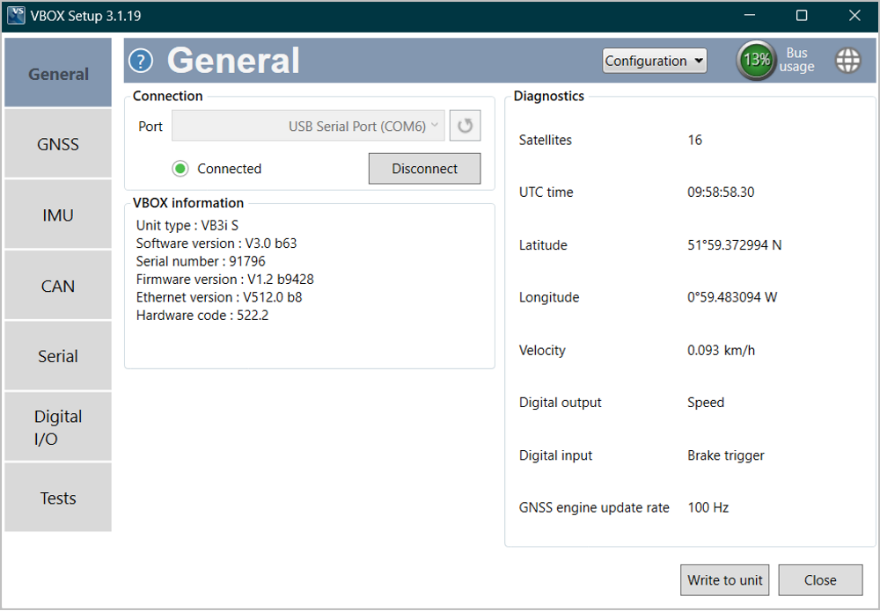Viewport: 880px width, 611px height.
Task: Click the Velocity label
Action: tap(542, 351)
